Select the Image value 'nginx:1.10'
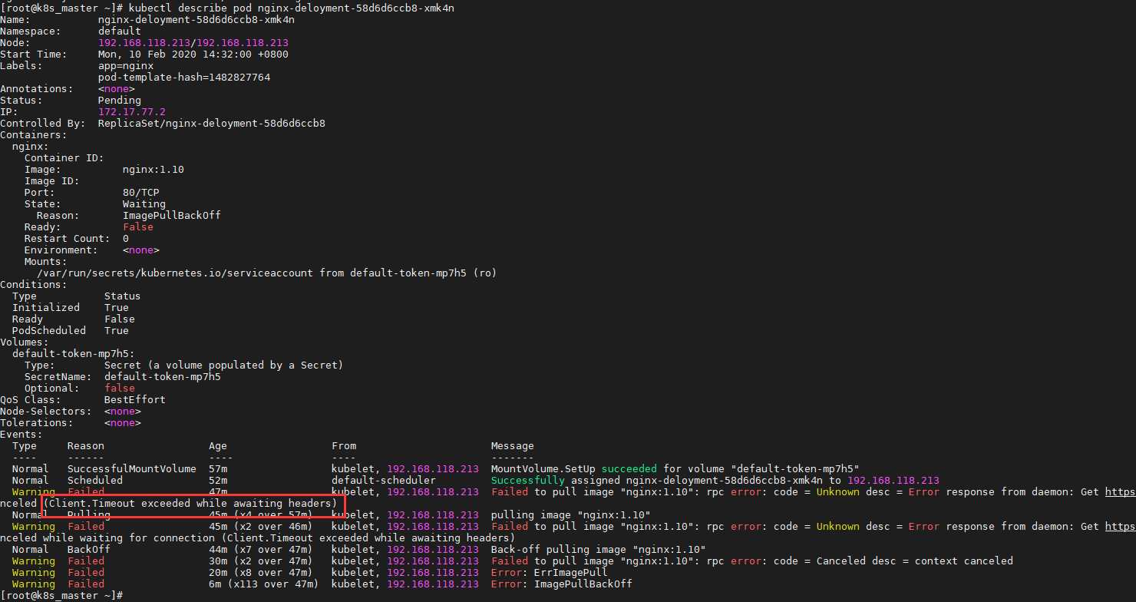The width and height of the screenshot is (1136, 602). pyautogui.click(x=154, y=169)
